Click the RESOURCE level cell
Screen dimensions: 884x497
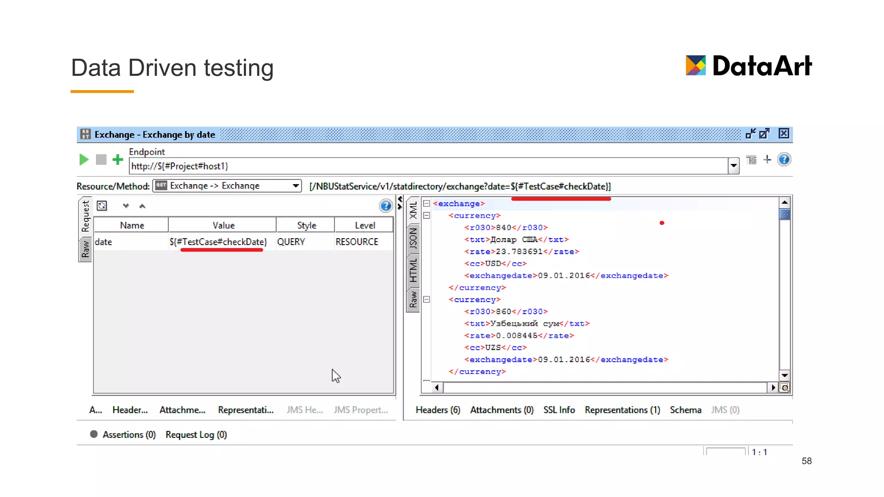tap(364, 242)
